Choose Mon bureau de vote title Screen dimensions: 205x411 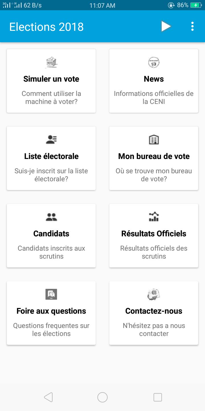[x=154, y=156]
